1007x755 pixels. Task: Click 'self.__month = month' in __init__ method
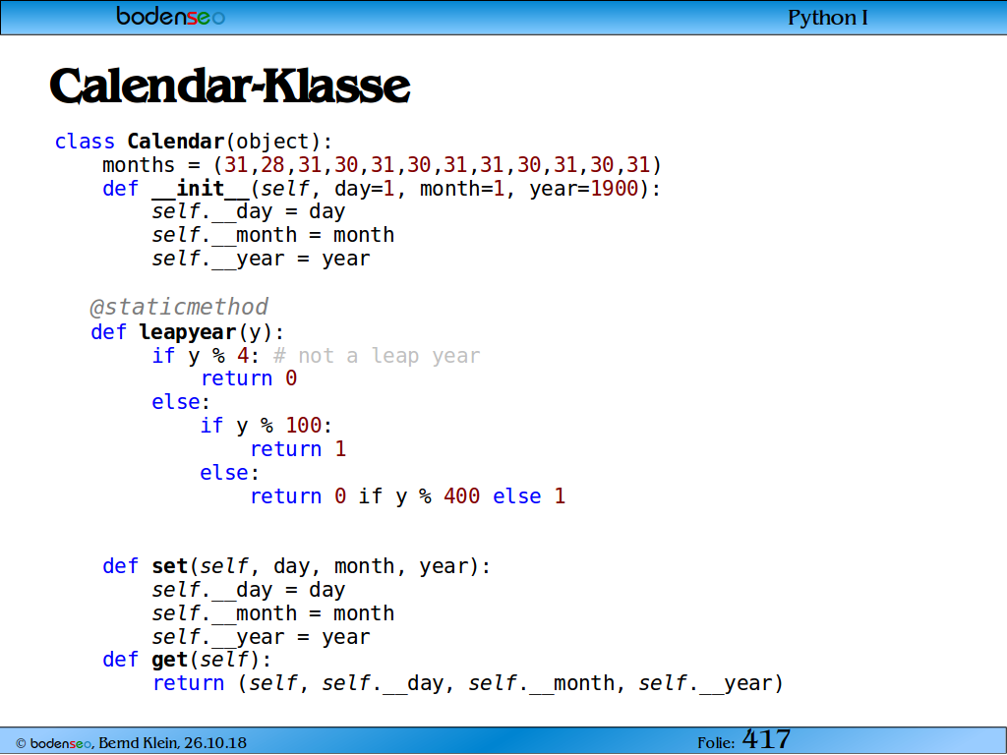coord(273,235)
